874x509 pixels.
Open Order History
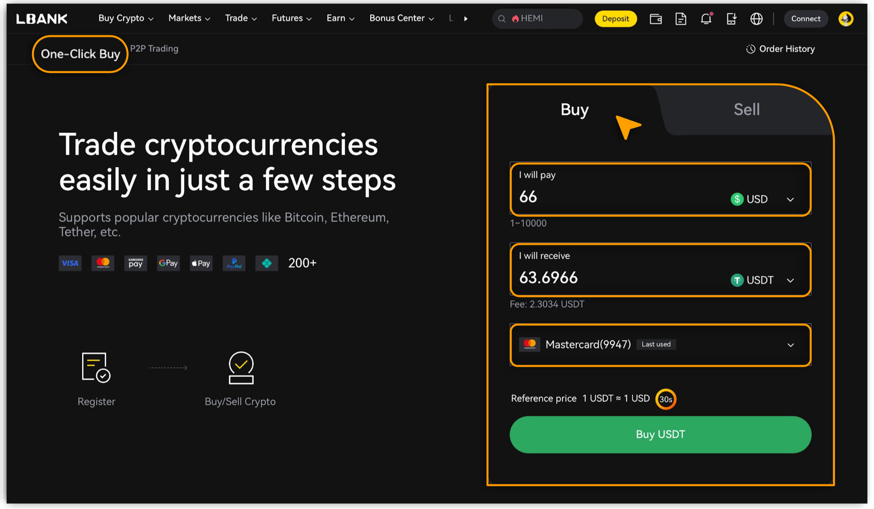pos(780,49)
